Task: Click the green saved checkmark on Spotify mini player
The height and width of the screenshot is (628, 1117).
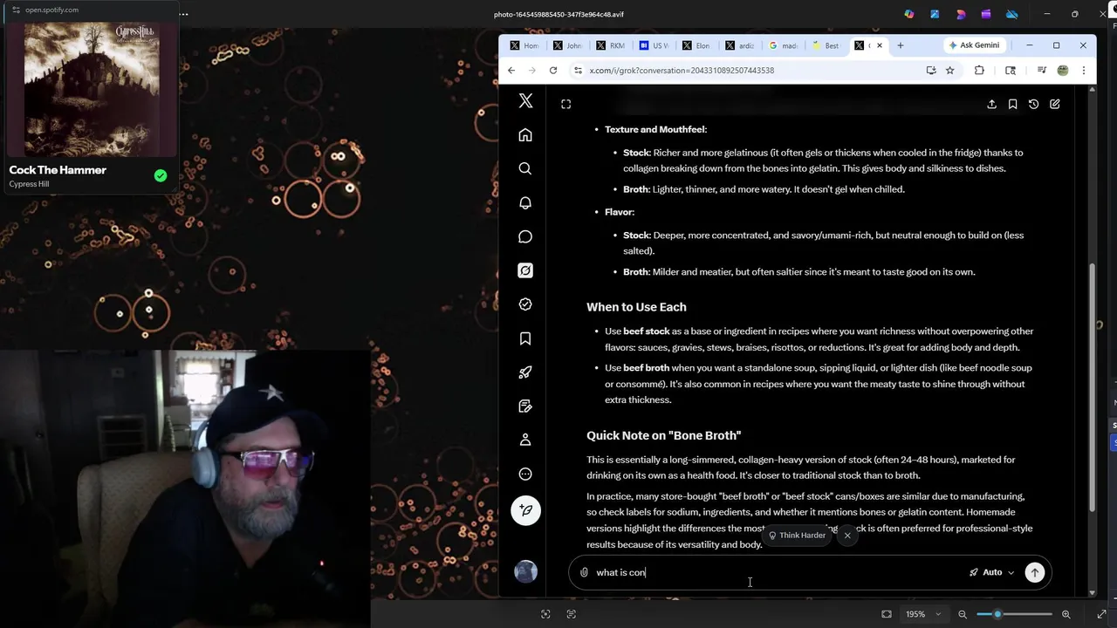Action: pyautogui.click(x=161, y=175)
